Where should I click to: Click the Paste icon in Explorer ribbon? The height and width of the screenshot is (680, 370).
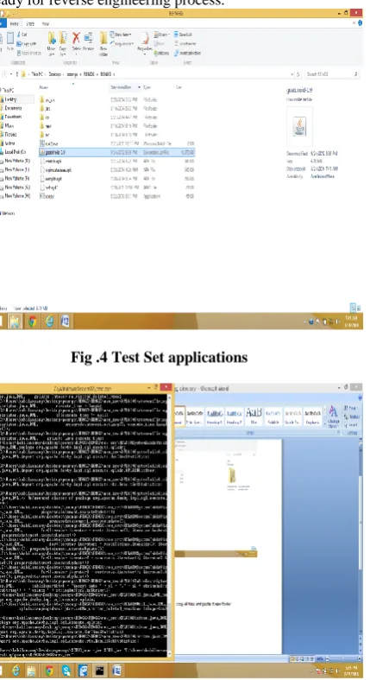pyautogui.click(x=10, y=40)
